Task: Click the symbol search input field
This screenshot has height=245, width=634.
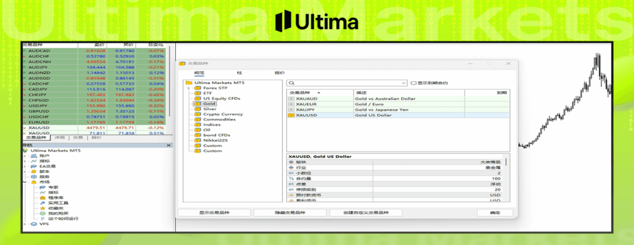Action: [347, 83]
